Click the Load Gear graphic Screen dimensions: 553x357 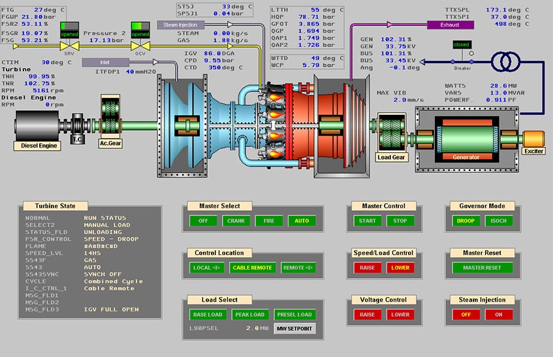tap(392, 133)
